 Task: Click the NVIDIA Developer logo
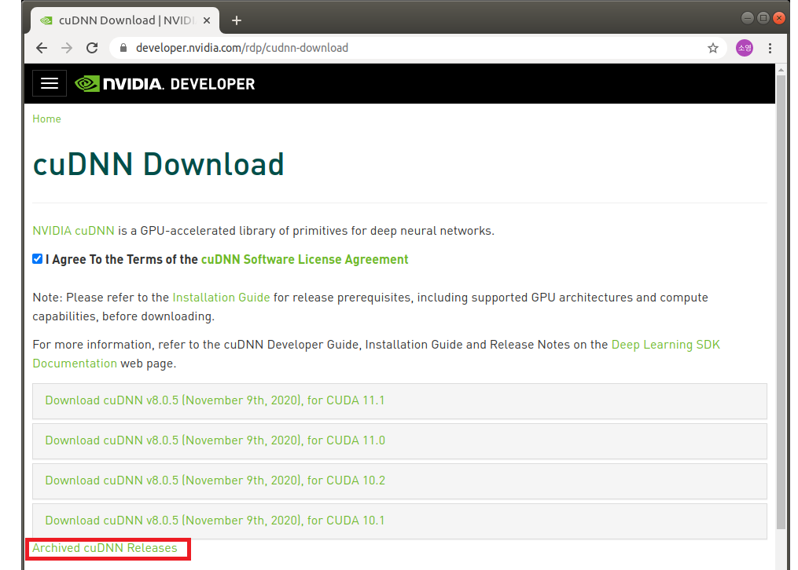tap(165, 84)
